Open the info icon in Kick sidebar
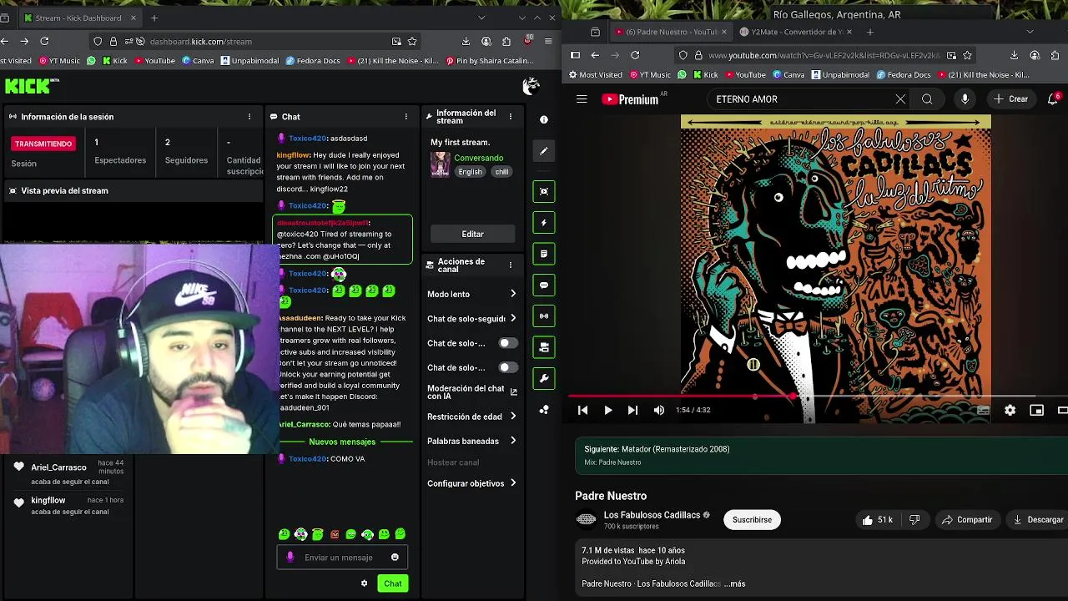 tap(544, 120)
